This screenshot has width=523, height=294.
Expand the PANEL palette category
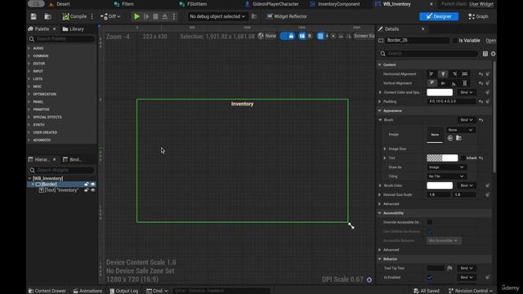(29, 102)
